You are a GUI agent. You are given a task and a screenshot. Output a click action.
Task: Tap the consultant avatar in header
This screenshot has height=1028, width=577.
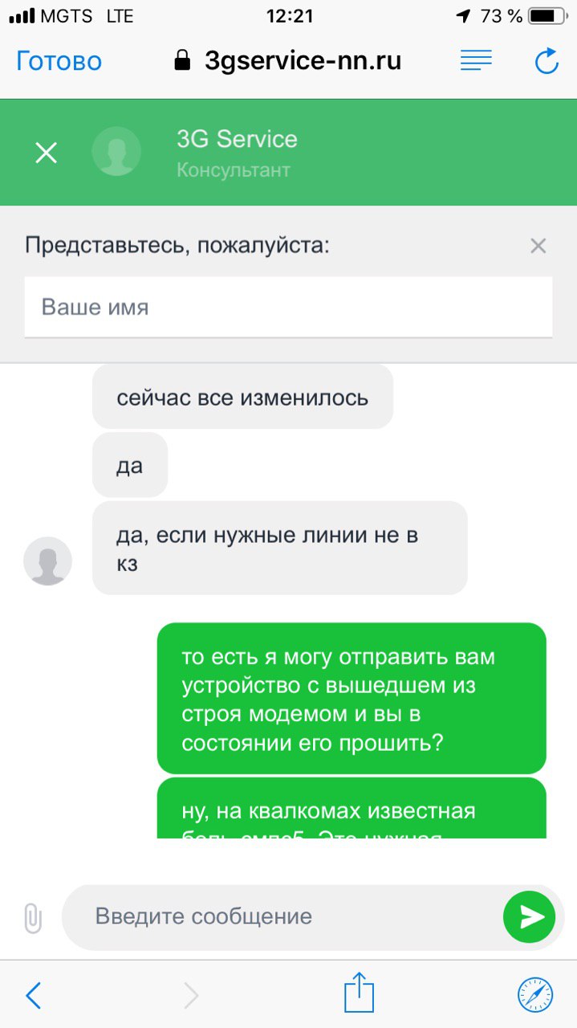(116, 152)
